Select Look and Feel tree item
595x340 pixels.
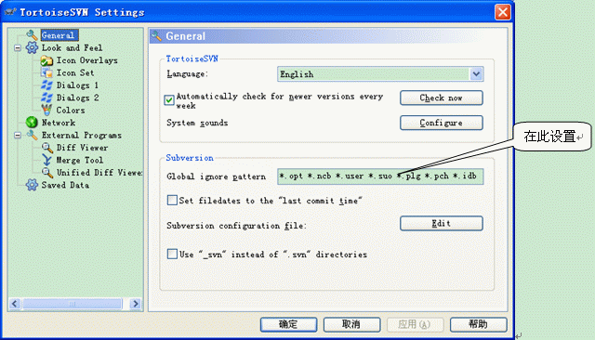(x=72, y=47)
